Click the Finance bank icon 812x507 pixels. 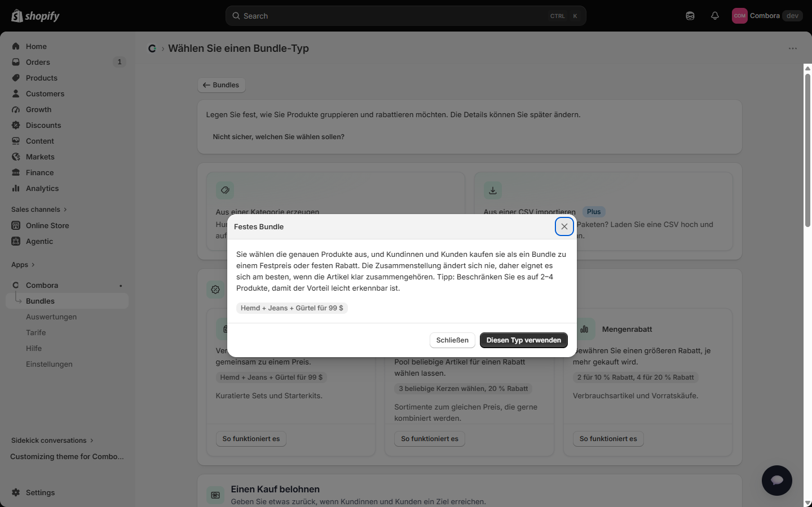16,172
